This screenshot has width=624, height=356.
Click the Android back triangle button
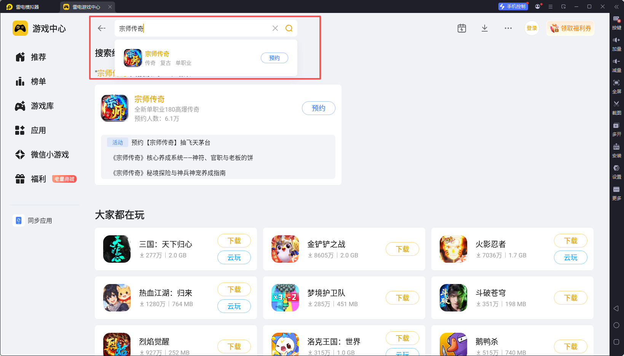pos(616,308)
